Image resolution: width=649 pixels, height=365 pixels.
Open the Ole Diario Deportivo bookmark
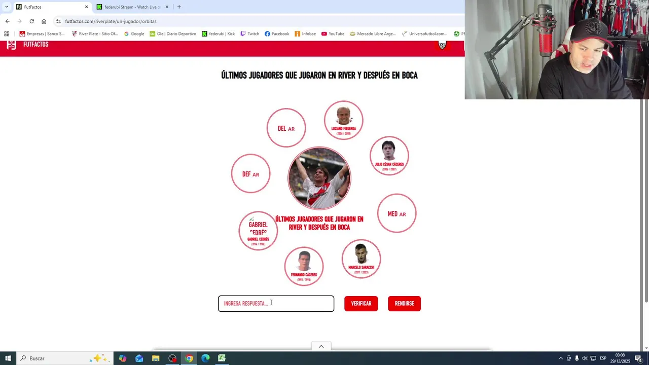tap(173, 34)
